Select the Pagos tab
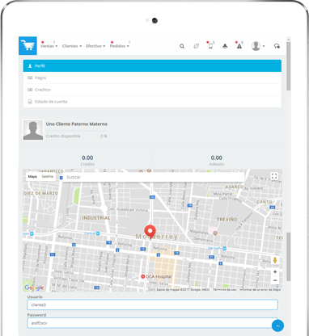Image resolution: width=309 pixels, height=336 pixels. coord(152,78)
